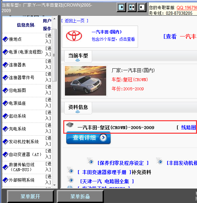This screenshot has height=203, width=197.
Task: Click the book icon beside 数据传输总线(CAN-BUS)
Action: click(6, 167)
